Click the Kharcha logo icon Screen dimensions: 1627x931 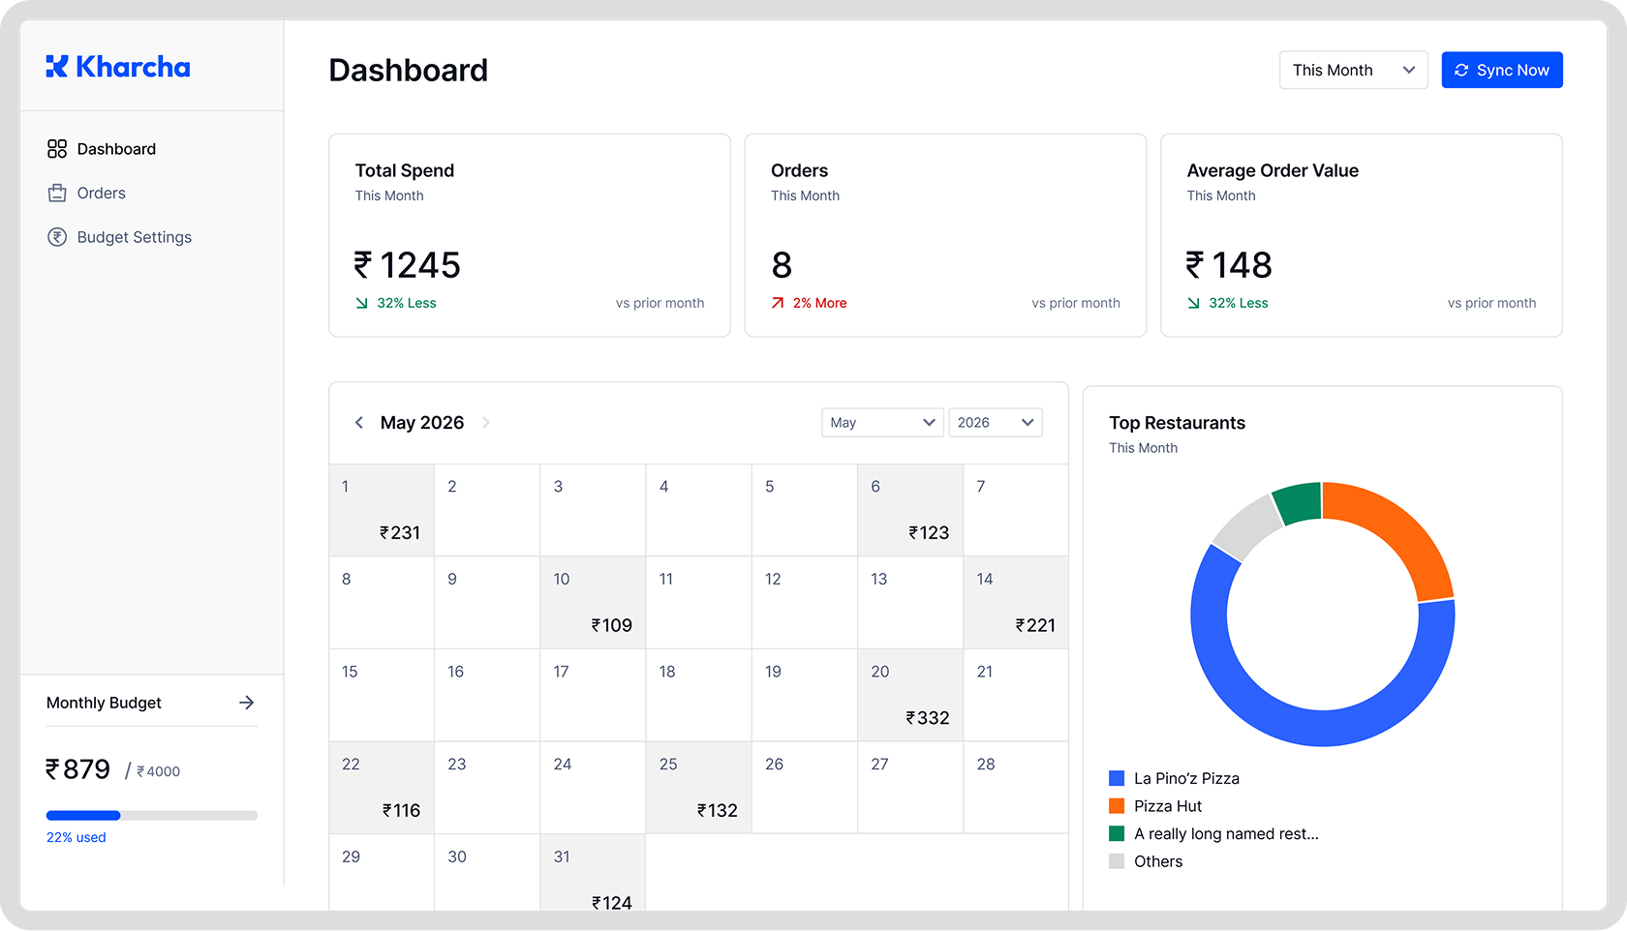57,67
